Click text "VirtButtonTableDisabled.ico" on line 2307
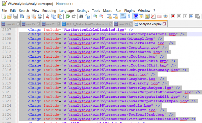The image size is (202, 123). point(94,30)
